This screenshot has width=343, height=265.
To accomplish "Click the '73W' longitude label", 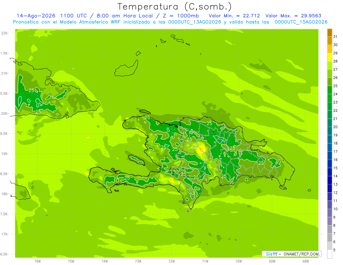I will 138,261.
